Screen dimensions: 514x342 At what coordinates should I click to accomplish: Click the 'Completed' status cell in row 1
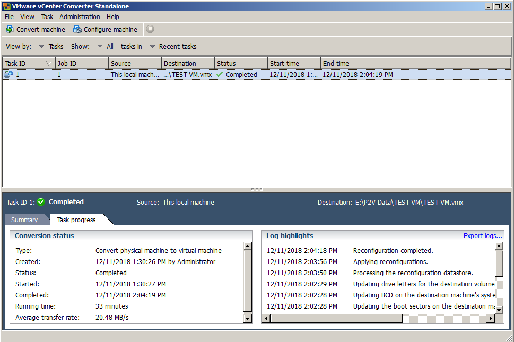click(241, 74)
